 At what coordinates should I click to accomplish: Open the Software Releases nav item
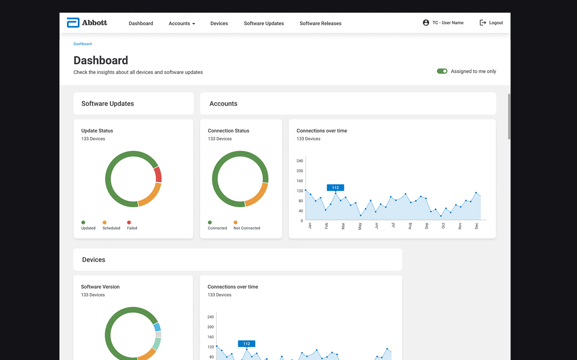(x=321, y=24)
